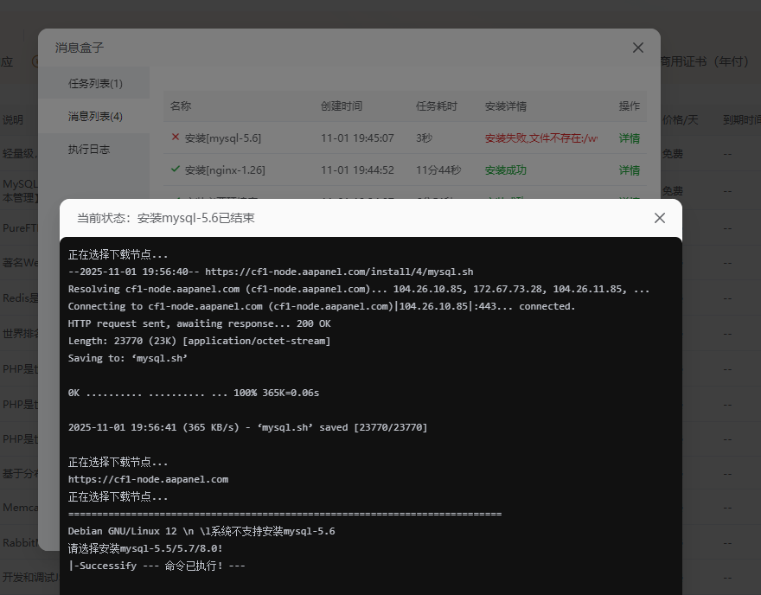Click the 任务耗时 column header

coord(437,106)
